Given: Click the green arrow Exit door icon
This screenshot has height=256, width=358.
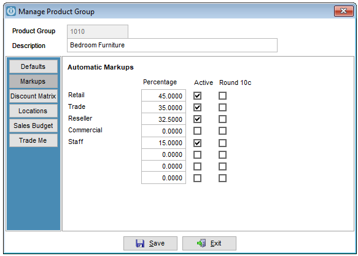Looking at the screenshot, I should [201, 243].
